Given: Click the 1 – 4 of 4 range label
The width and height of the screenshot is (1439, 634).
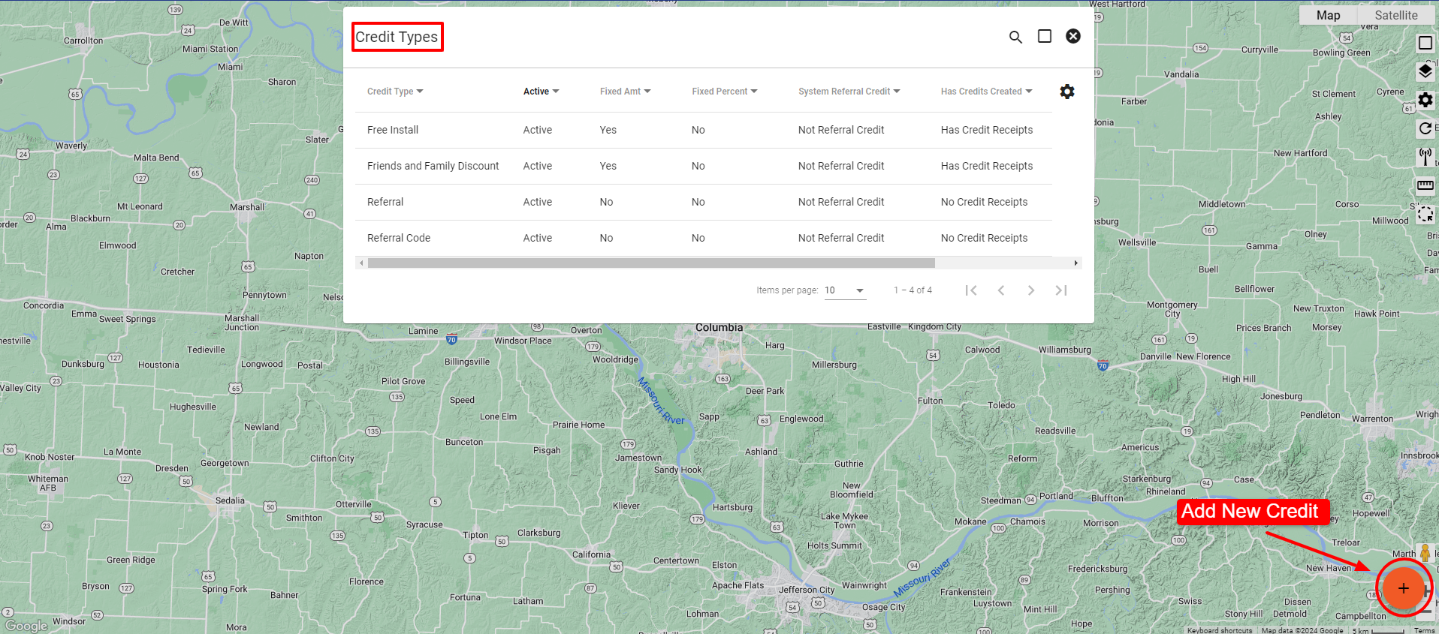Looking at the screenshot, I should click(913, 290).
